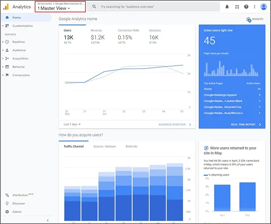This screenshot has height=224, width=271.
Task: Click the active users count 45
Action: (209, 41)
